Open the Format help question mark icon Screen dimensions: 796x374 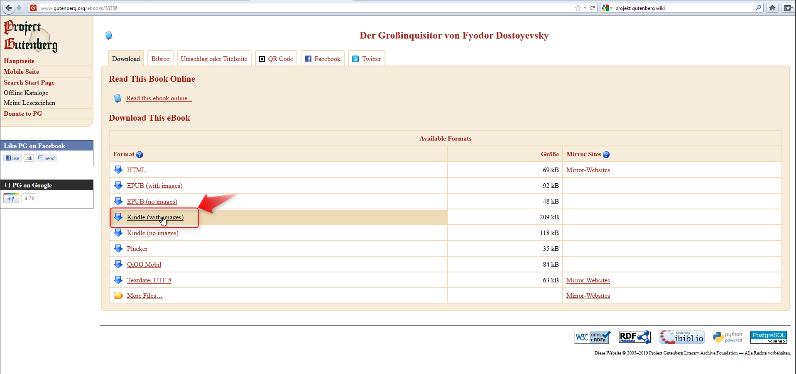(x=140, y=155)
